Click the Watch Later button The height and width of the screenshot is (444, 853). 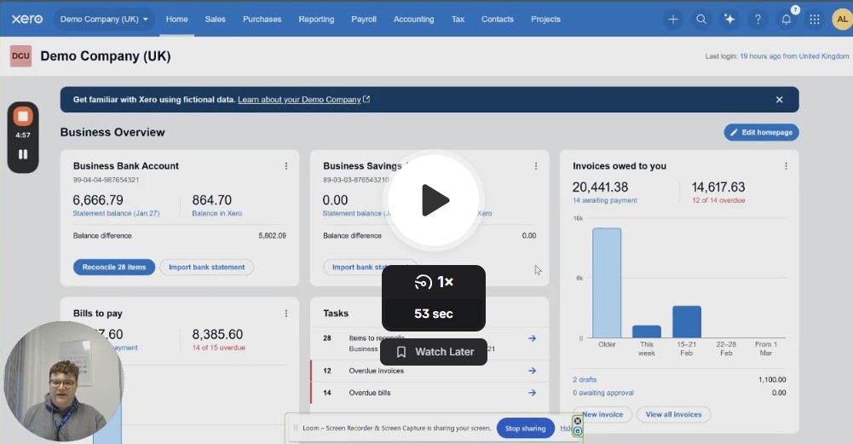[x=434, y=351]
